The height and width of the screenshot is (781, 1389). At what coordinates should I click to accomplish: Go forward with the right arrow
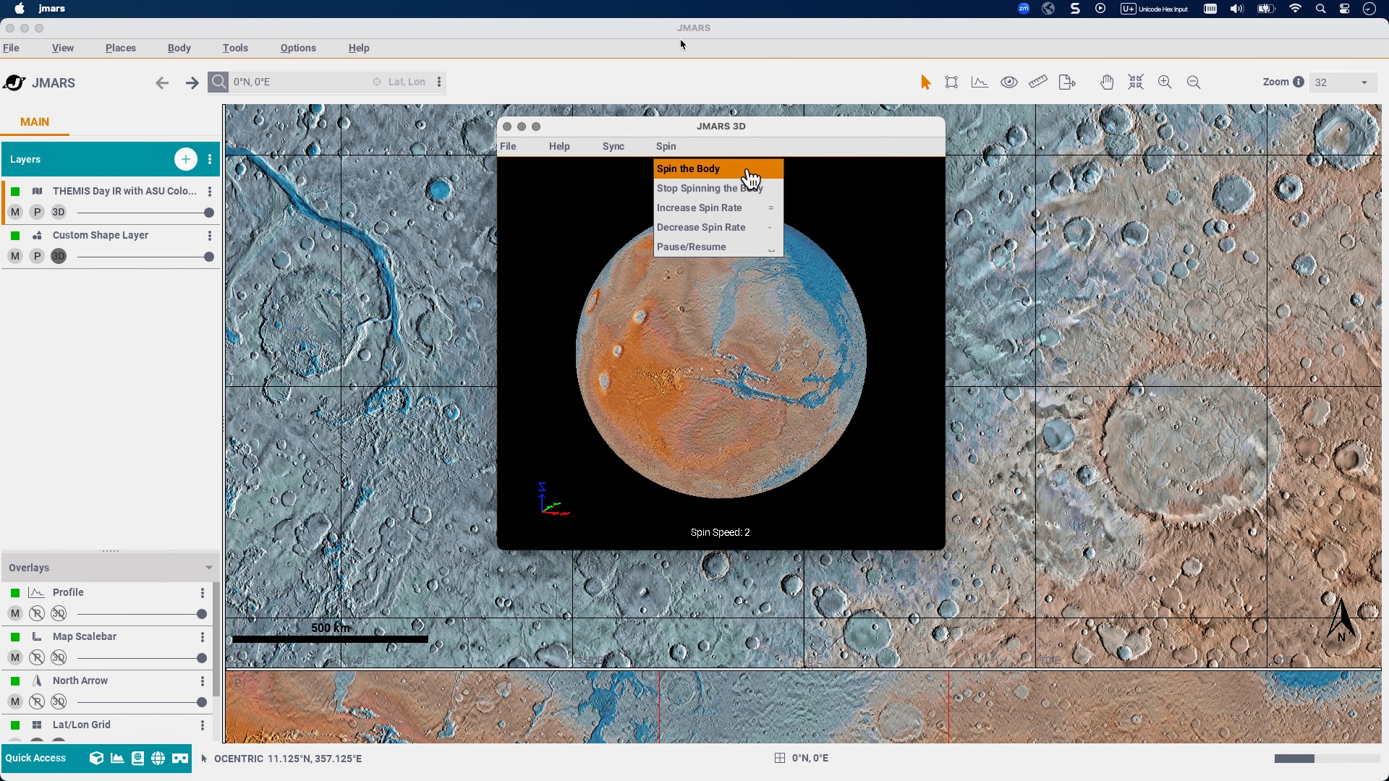click(192, 82)
